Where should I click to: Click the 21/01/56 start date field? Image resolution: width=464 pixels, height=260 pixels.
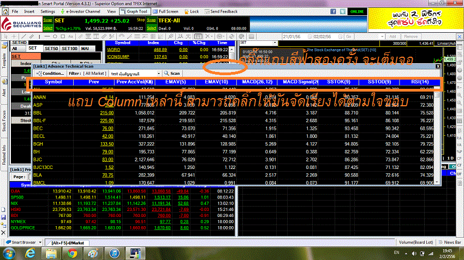pos(294,37)
